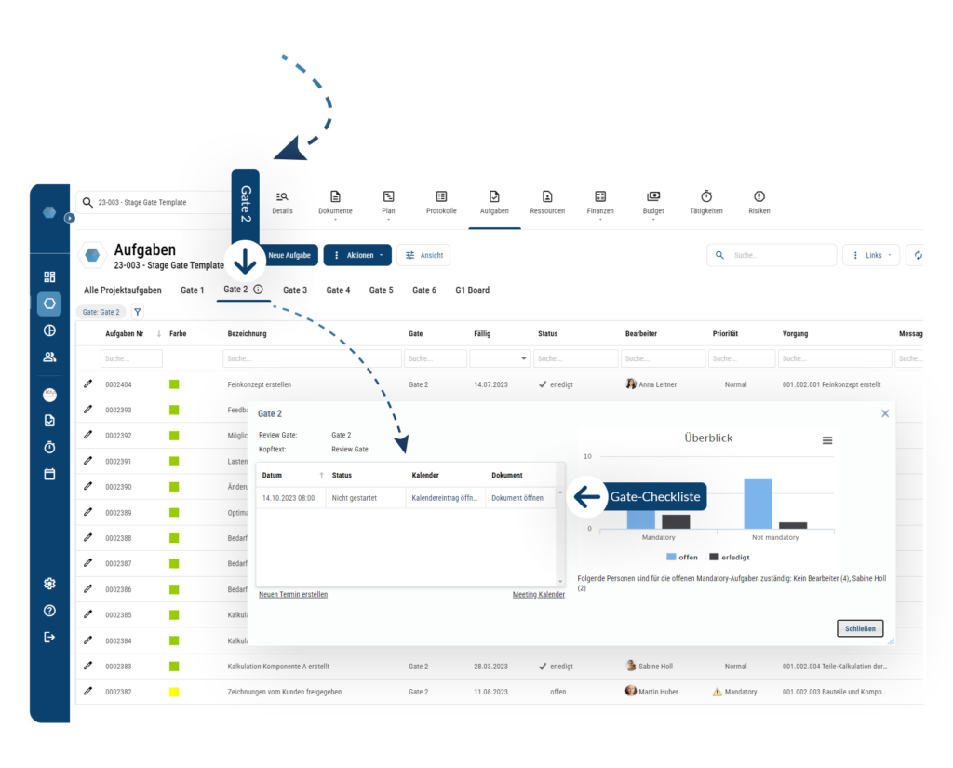Expand the Links dropdown
Screen dimensions: 953x768
[x=872, y=255]
